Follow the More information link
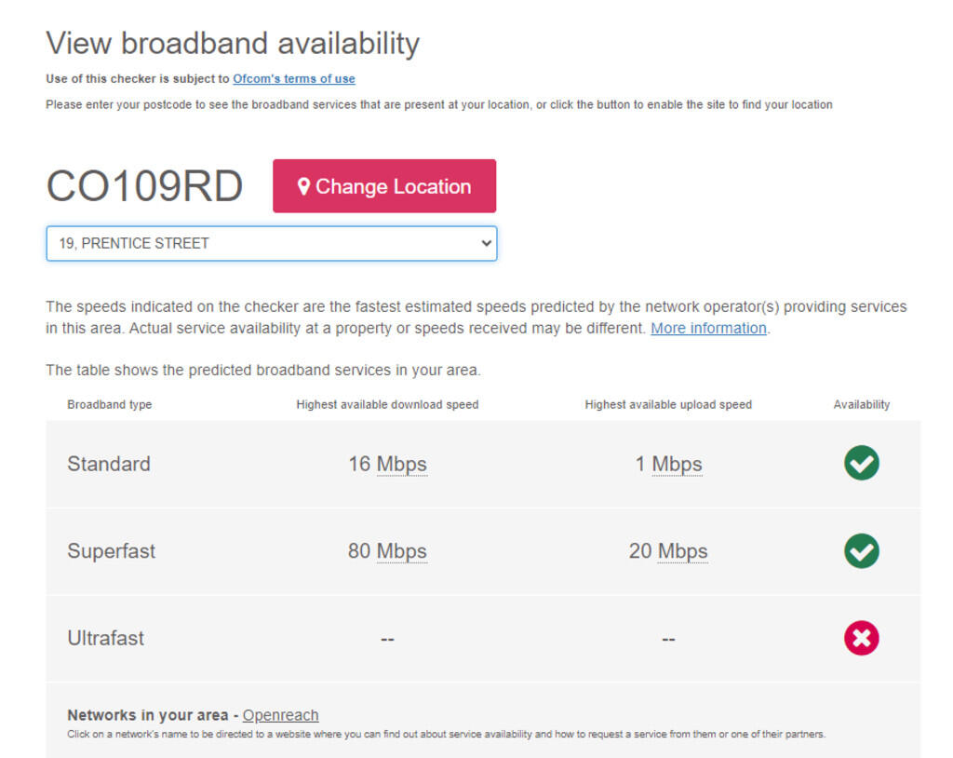953x758 pixels. 708,328
